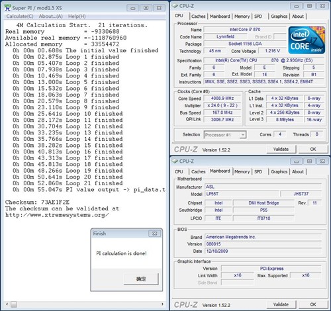Click OK button in lower CPU-Z window
331x311 pixels.
tap(313, 304)
